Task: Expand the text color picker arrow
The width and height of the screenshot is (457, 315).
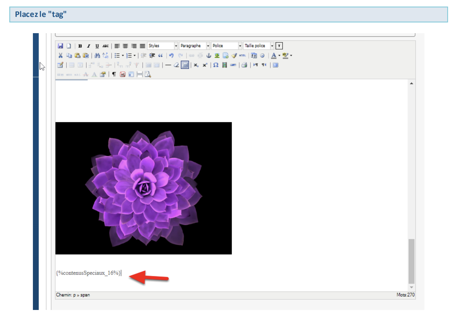Action: (279, 55)
